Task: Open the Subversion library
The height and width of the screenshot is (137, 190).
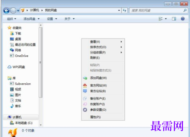Action: pyautogui.click(x=23, y=84)
